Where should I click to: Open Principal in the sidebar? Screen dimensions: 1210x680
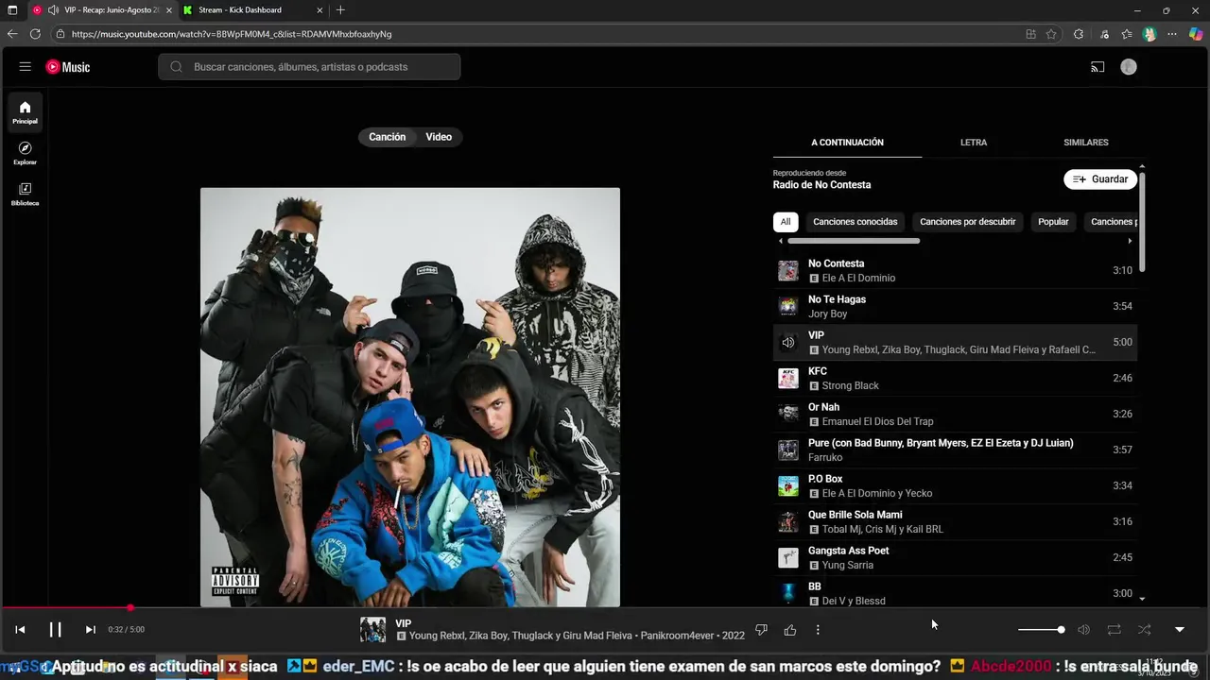tap(25, 112)
